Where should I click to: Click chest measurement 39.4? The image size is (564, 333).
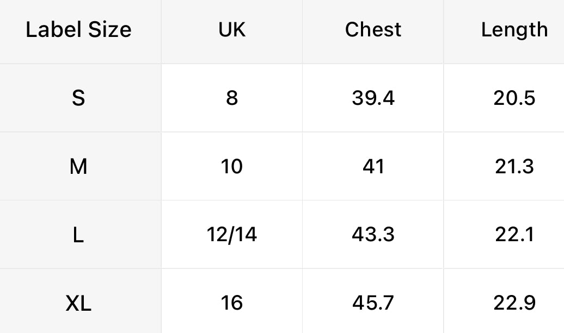pos(373,98)
